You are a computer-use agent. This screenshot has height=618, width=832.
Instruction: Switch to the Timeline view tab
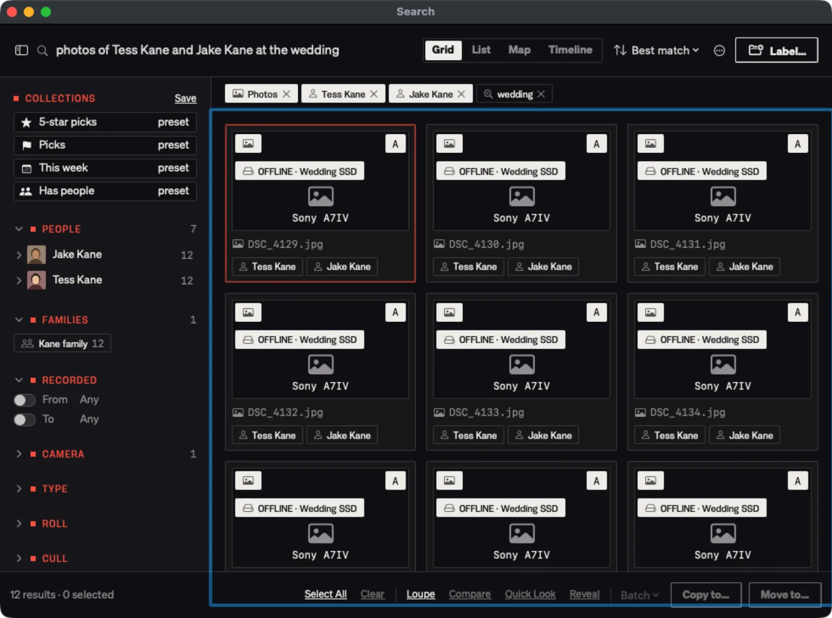(570, 50)
